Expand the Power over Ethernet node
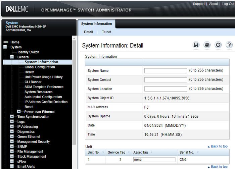 coord(19,112)
